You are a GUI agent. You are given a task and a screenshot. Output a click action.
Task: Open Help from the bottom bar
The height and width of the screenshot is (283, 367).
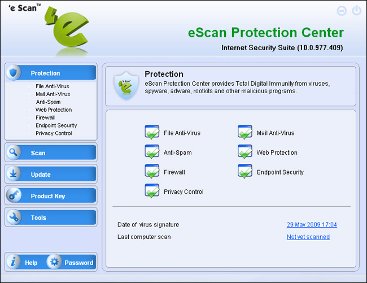31,263
